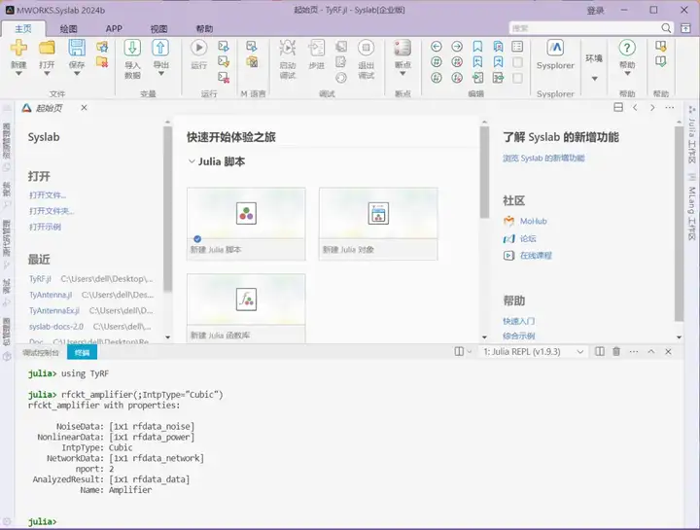This screenshot has width=700, height=530.
Task: Open the 论坛 forum link
Action: [528, 239]
